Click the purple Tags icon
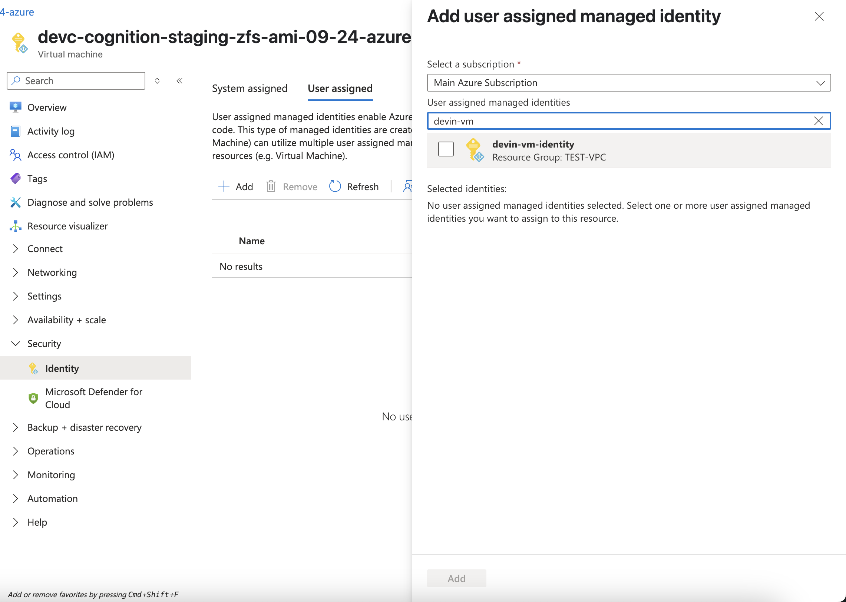 coord(15,179)
